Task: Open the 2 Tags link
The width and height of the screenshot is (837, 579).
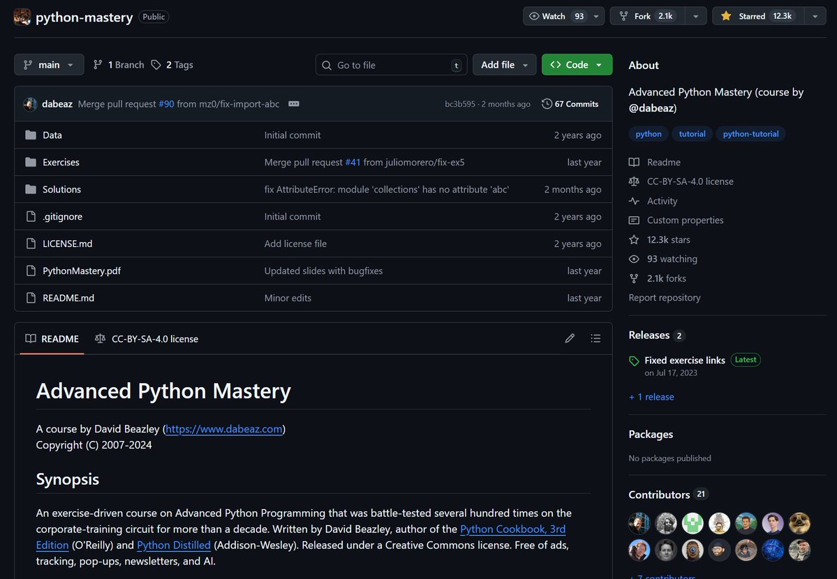Action: (172, 65)
